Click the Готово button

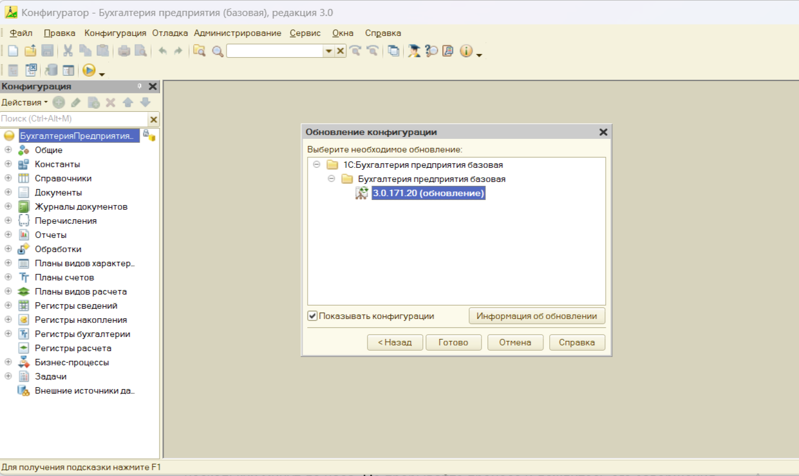[x=453, y=342]
